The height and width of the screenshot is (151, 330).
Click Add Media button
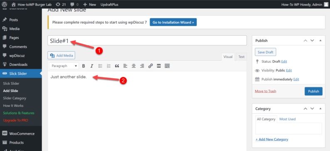[x=62, y=55]
